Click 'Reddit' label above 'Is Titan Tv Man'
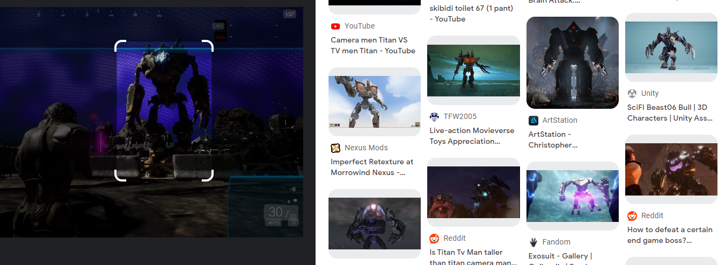This screenshot has height=265, width=725. (455, 238)
